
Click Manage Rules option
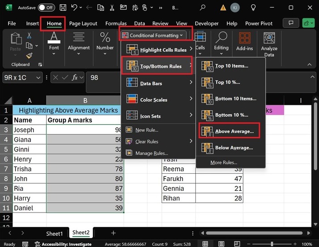pyautogui.click(x=151, y=153)
